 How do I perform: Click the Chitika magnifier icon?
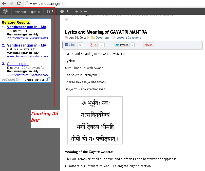point(48,79)
